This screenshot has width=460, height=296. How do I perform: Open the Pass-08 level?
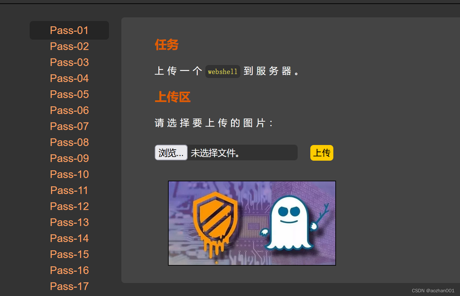[69, 142]
